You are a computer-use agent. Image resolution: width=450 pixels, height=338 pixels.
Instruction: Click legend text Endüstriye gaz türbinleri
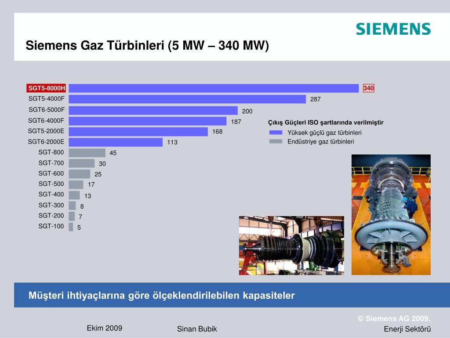321,142
